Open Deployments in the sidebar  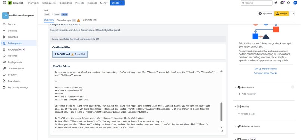point(18,62)
